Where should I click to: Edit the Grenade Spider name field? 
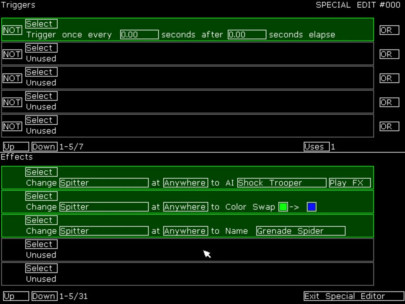(300, 231)
